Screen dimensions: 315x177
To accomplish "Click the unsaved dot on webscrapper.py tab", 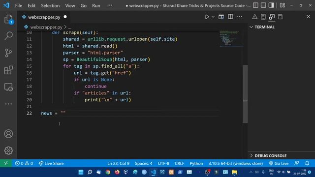I will pyautogui.click(x=65, y=17).
